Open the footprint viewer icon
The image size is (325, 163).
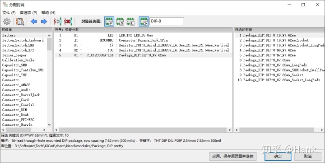click(20, 21)
